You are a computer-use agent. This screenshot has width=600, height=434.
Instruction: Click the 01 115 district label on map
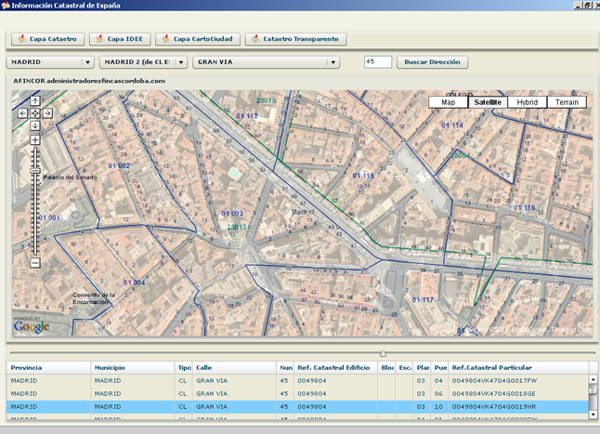363,176
